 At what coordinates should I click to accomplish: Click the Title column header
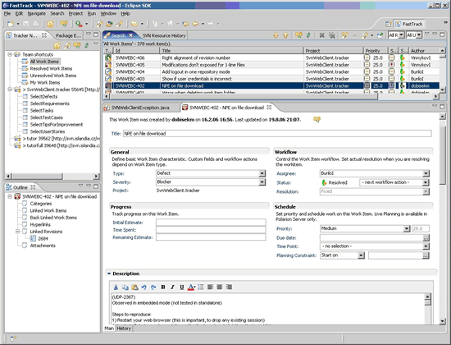pyautogui.click(x=231, y=51)
